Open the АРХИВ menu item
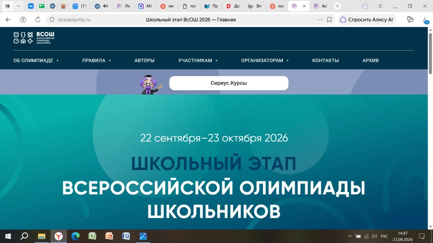433x243 pixels. [370, 60]
